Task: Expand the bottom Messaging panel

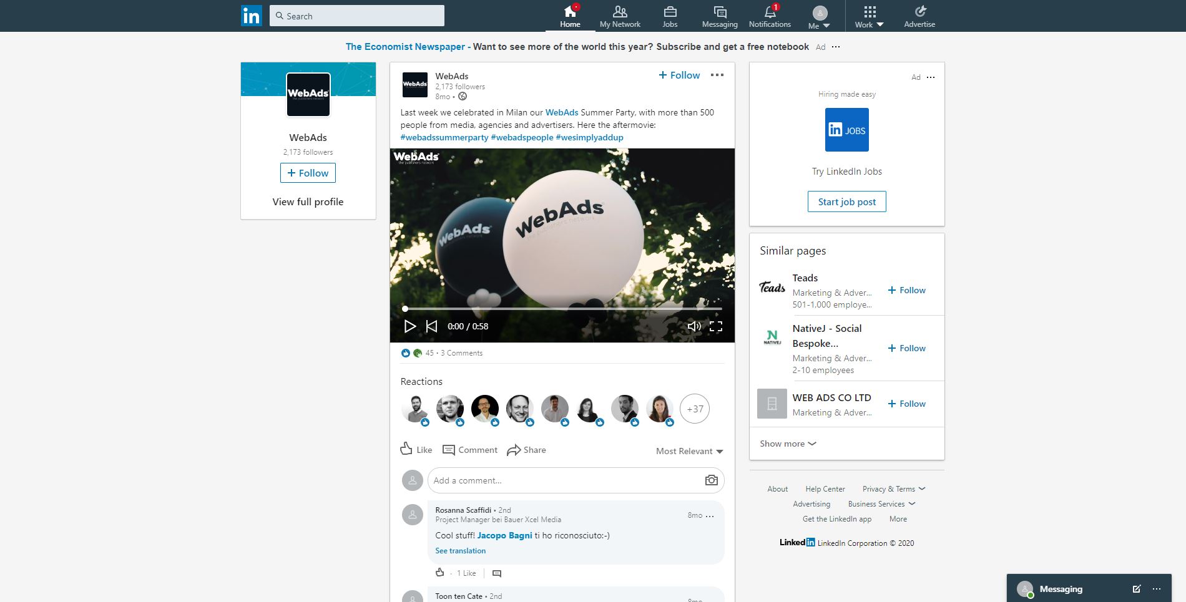Action: click(1089, 588)
